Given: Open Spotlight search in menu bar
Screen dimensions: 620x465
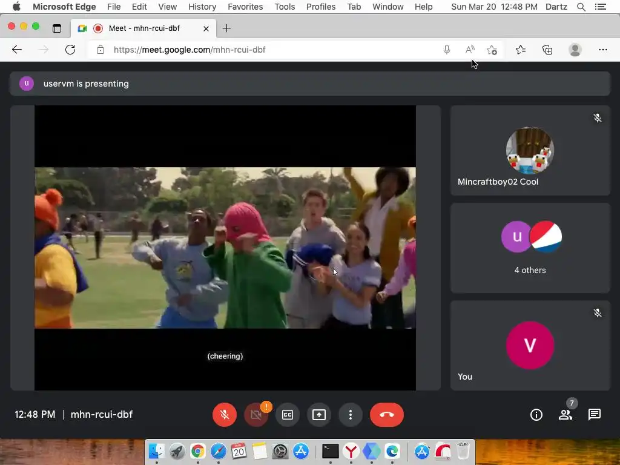Looking at the screenshot, I should click(x=581, y=7).
